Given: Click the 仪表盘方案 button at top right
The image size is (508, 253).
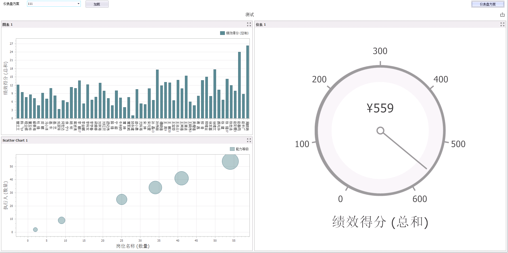Looking at the screenshot, I should [488, 4].
